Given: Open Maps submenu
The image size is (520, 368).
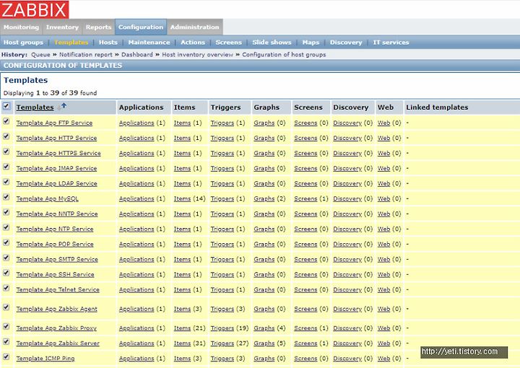Looking at the screenshot, I should click(311, 43).
